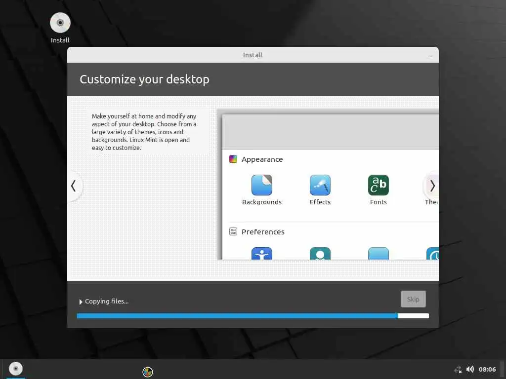Select the account details person icon under Preferences
Image resolution: width=506 pixels, height=379 pixels.
pyautogui.click(x=320, y=253)
